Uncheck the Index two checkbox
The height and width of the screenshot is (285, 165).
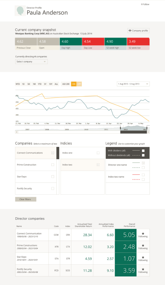[98, 165]
